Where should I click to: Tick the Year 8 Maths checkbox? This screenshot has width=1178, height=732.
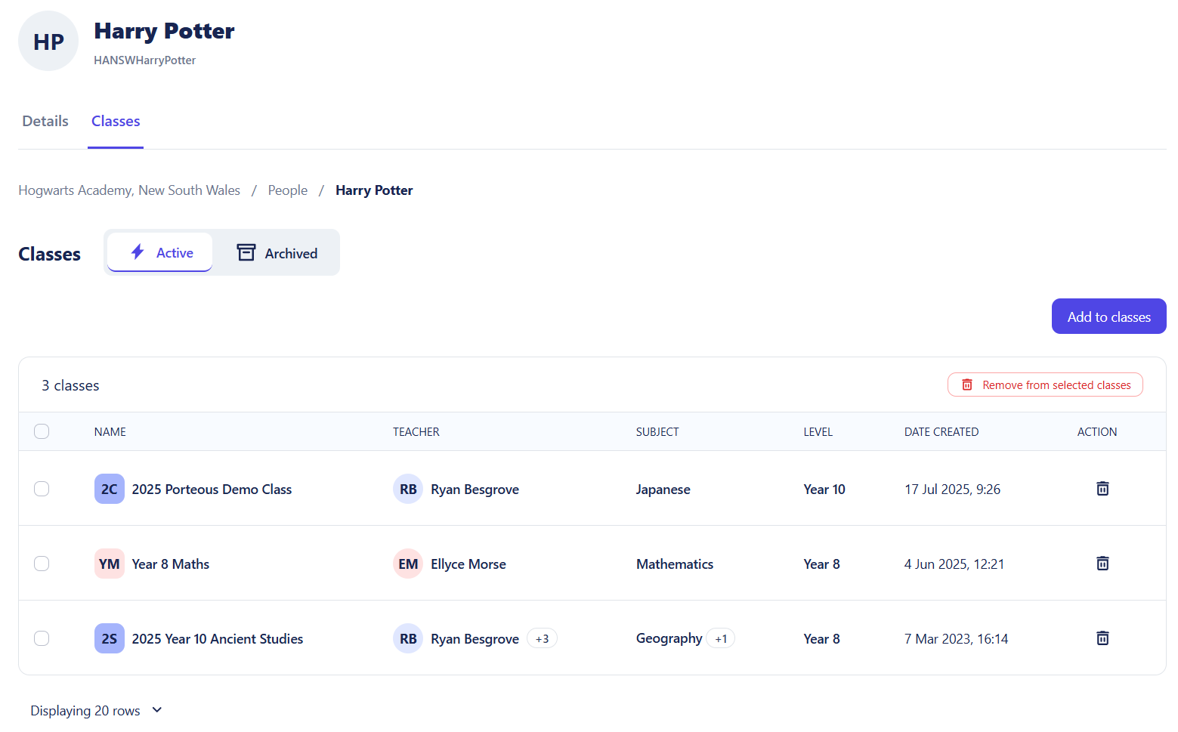tap(42, 564)
